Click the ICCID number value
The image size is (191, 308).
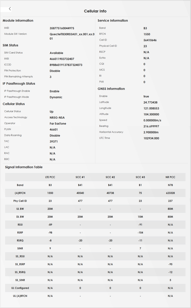66,65
